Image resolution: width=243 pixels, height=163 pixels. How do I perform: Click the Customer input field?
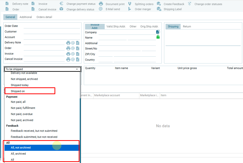(52, 32)
